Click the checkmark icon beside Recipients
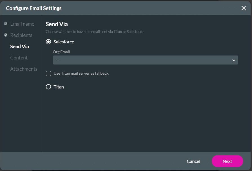Screen dimensions: 252x171 click(x=6, y=35)
